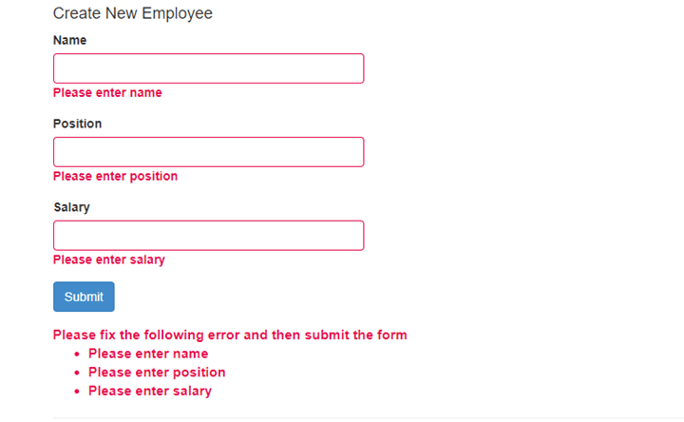Click the name error directly under Name input
This screenshot has height=422, width=684.
click(107, 92)
